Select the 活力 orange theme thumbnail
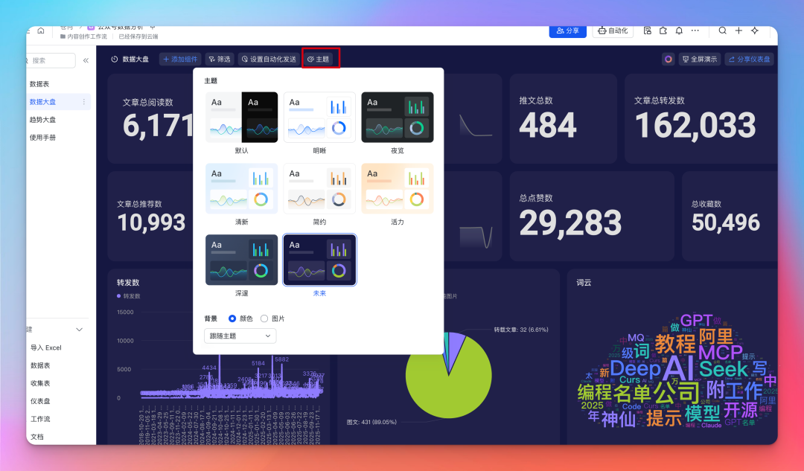The height and width of the screenshot is (471, 804). [x=398, y=188]
